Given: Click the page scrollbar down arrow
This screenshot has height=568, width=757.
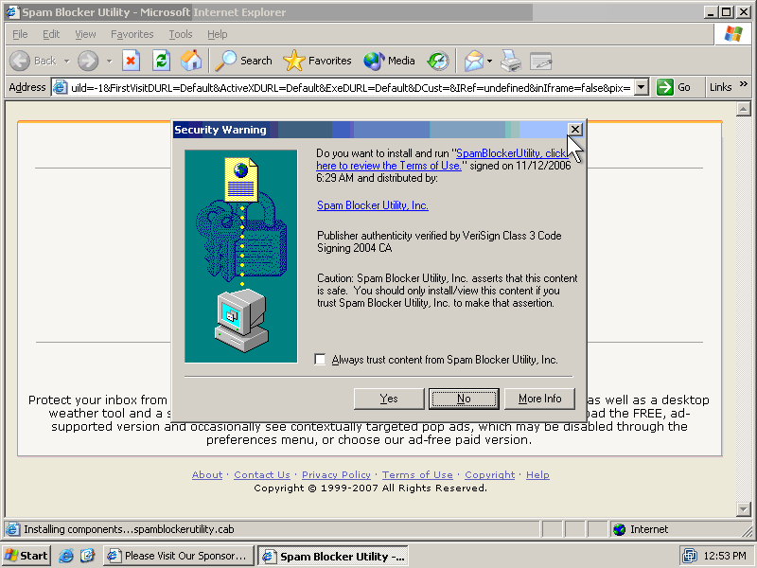Looking at the screenshot, I should pyautogui.click(x=744, y=508).
